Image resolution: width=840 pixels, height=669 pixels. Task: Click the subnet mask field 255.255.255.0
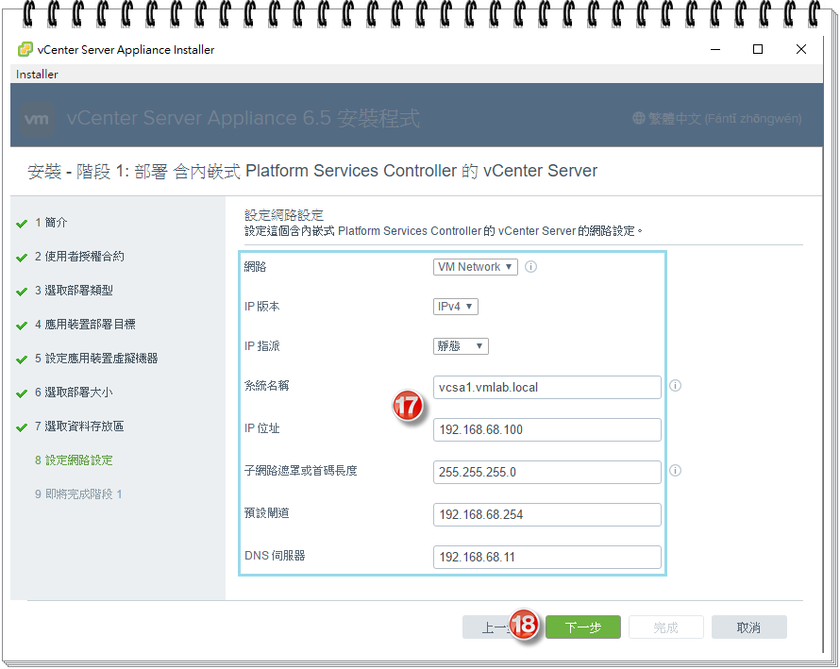tap(547, 472)
